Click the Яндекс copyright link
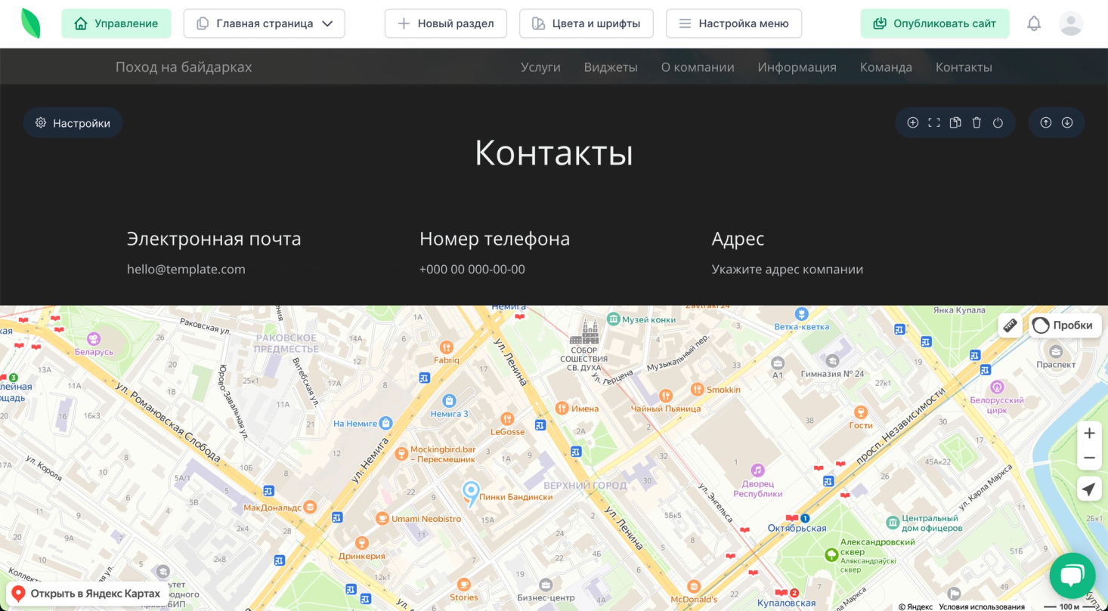 (x=915, y=606)
